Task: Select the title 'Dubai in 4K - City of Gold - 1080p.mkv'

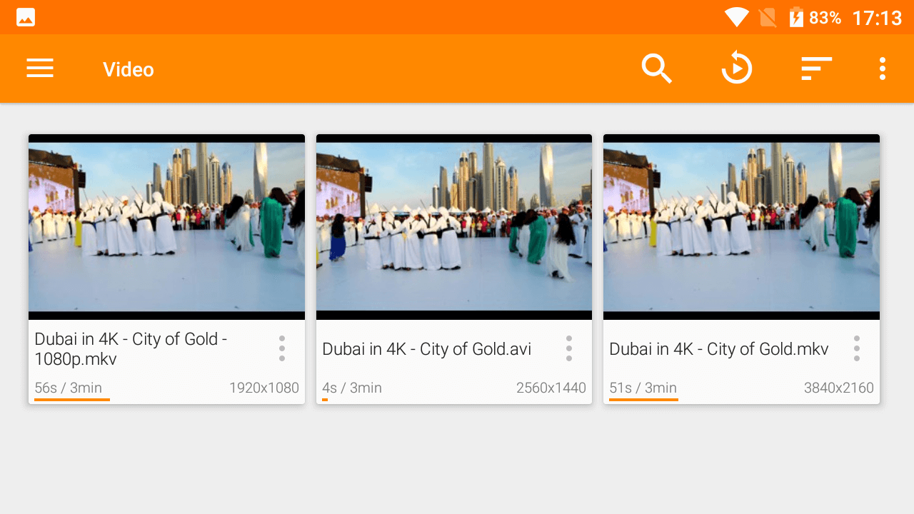Action: coord(131,348)
